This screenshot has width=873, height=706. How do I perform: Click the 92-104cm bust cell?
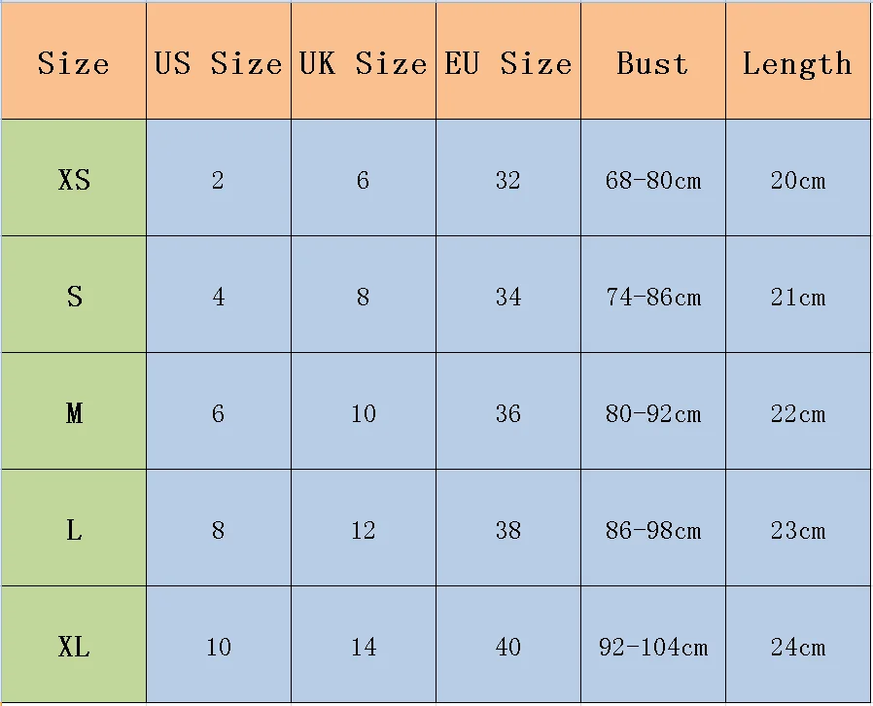pyautogui.click(x=653, y=644)
